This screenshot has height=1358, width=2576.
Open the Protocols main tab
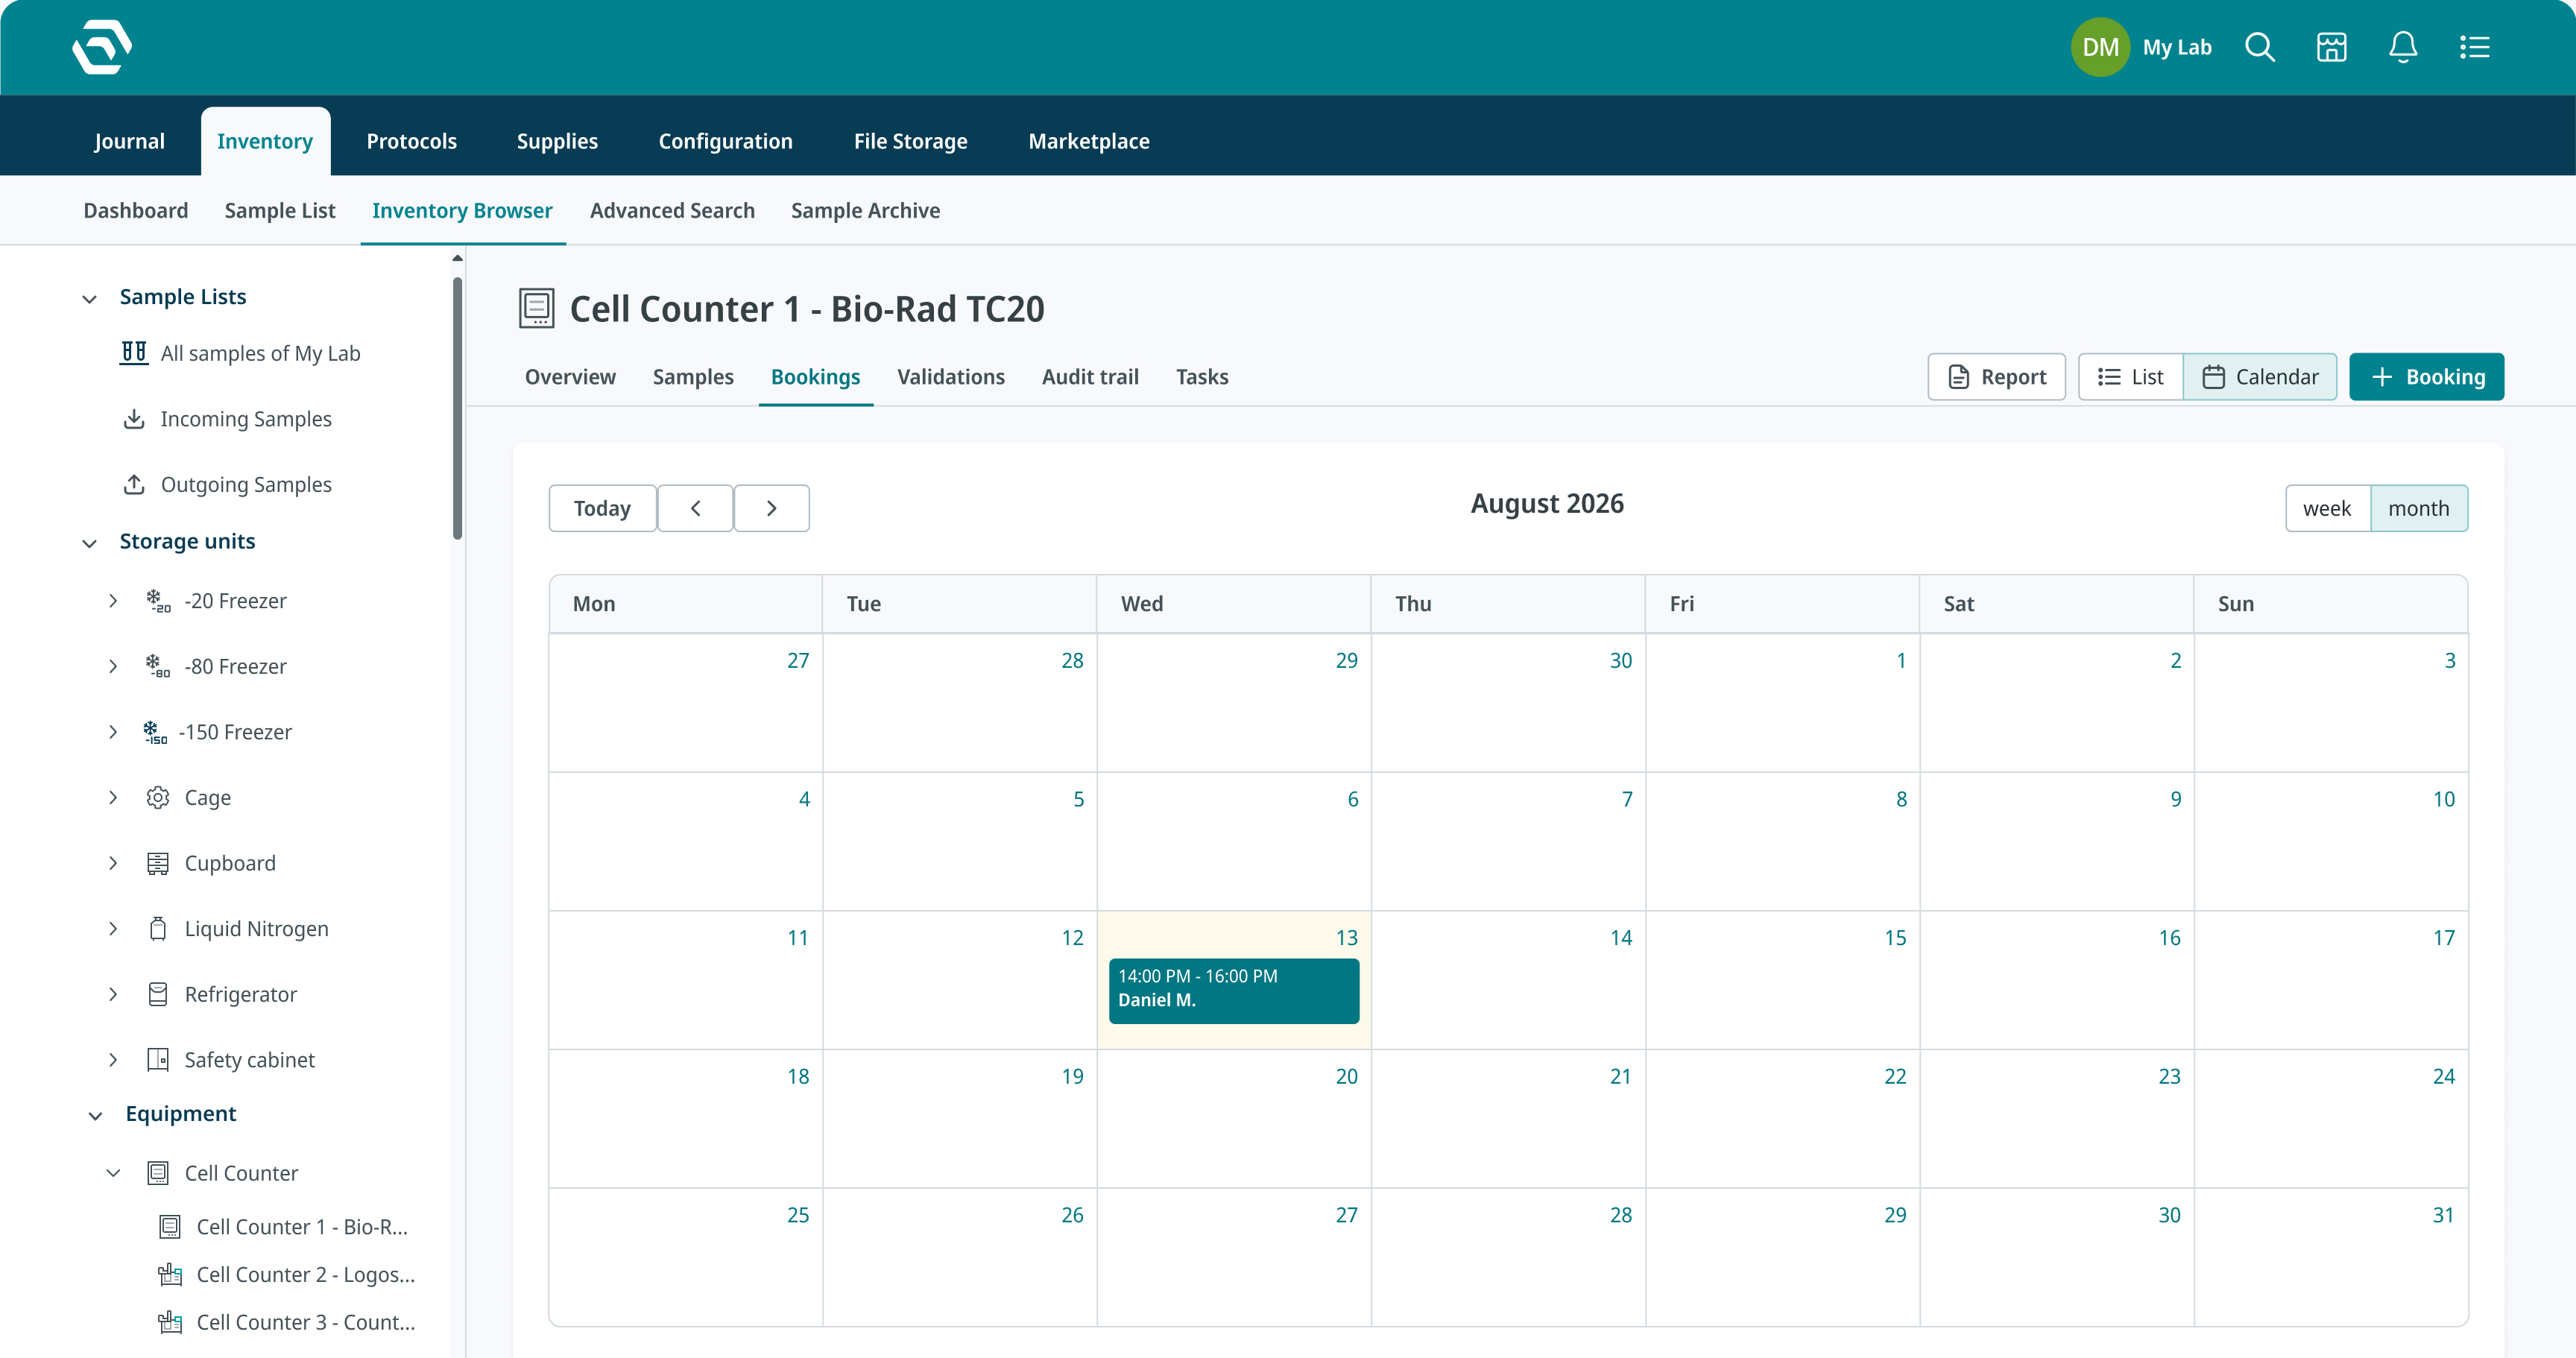coord(411,141)
